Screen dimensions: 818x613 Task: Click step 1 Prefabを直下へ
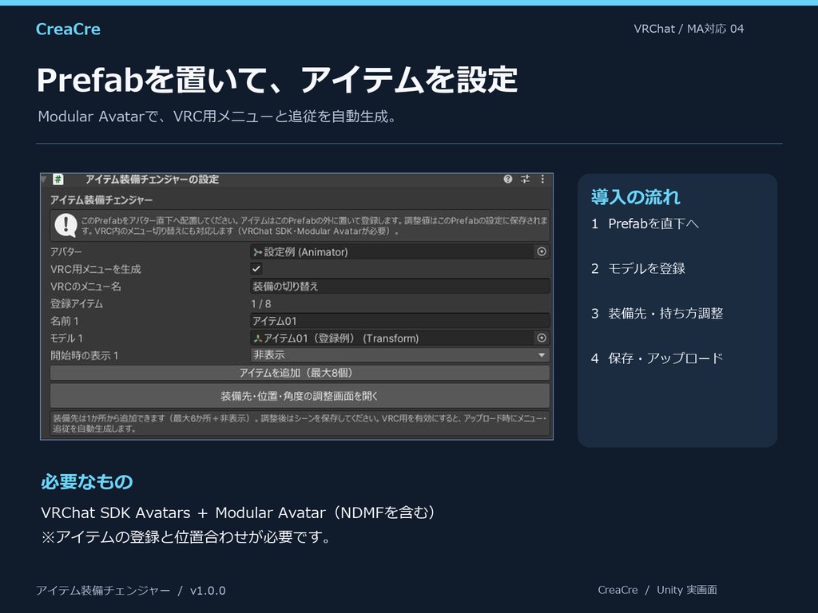pos(645,224)
